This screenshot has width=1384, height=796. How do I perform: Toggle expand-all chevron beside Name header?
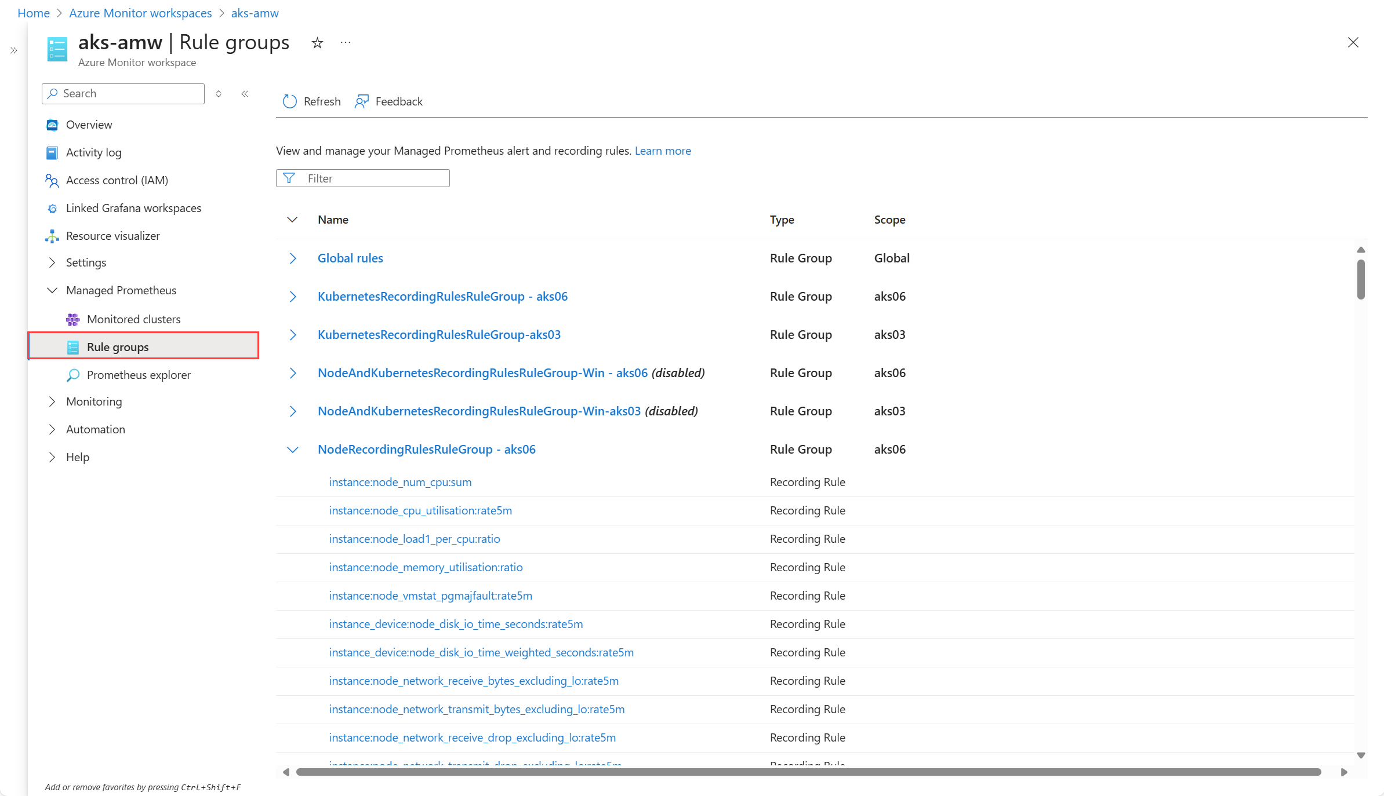(x=292, y=220)
